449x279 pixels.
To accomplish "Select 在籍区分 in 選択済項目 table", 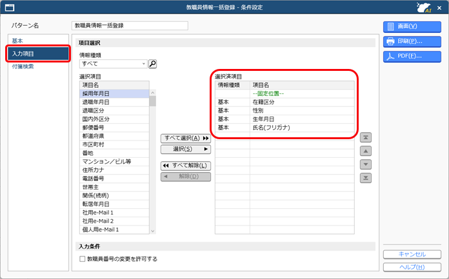I will pyautogui.click(x=284, y=102).
